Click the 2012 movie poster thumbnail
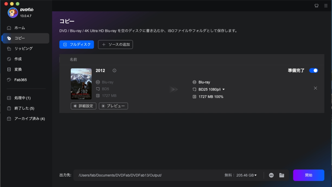The image size is (332, 187). tap(81, 84)
